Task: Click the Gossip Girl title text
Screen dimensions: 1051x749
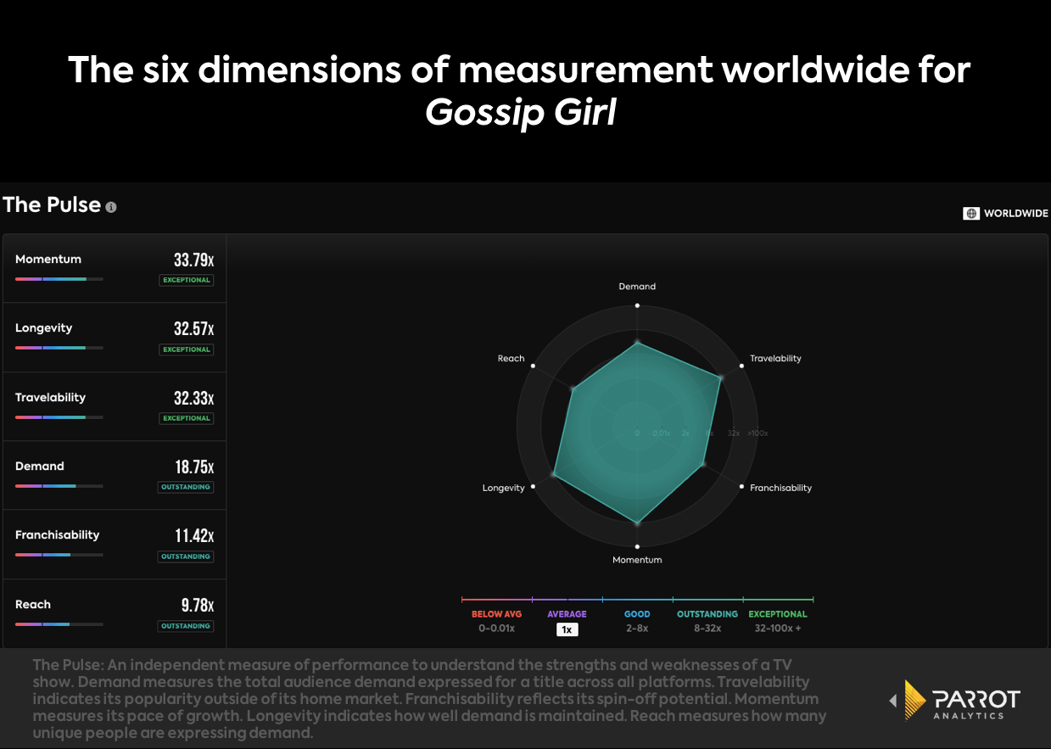Action: (521, 112)
